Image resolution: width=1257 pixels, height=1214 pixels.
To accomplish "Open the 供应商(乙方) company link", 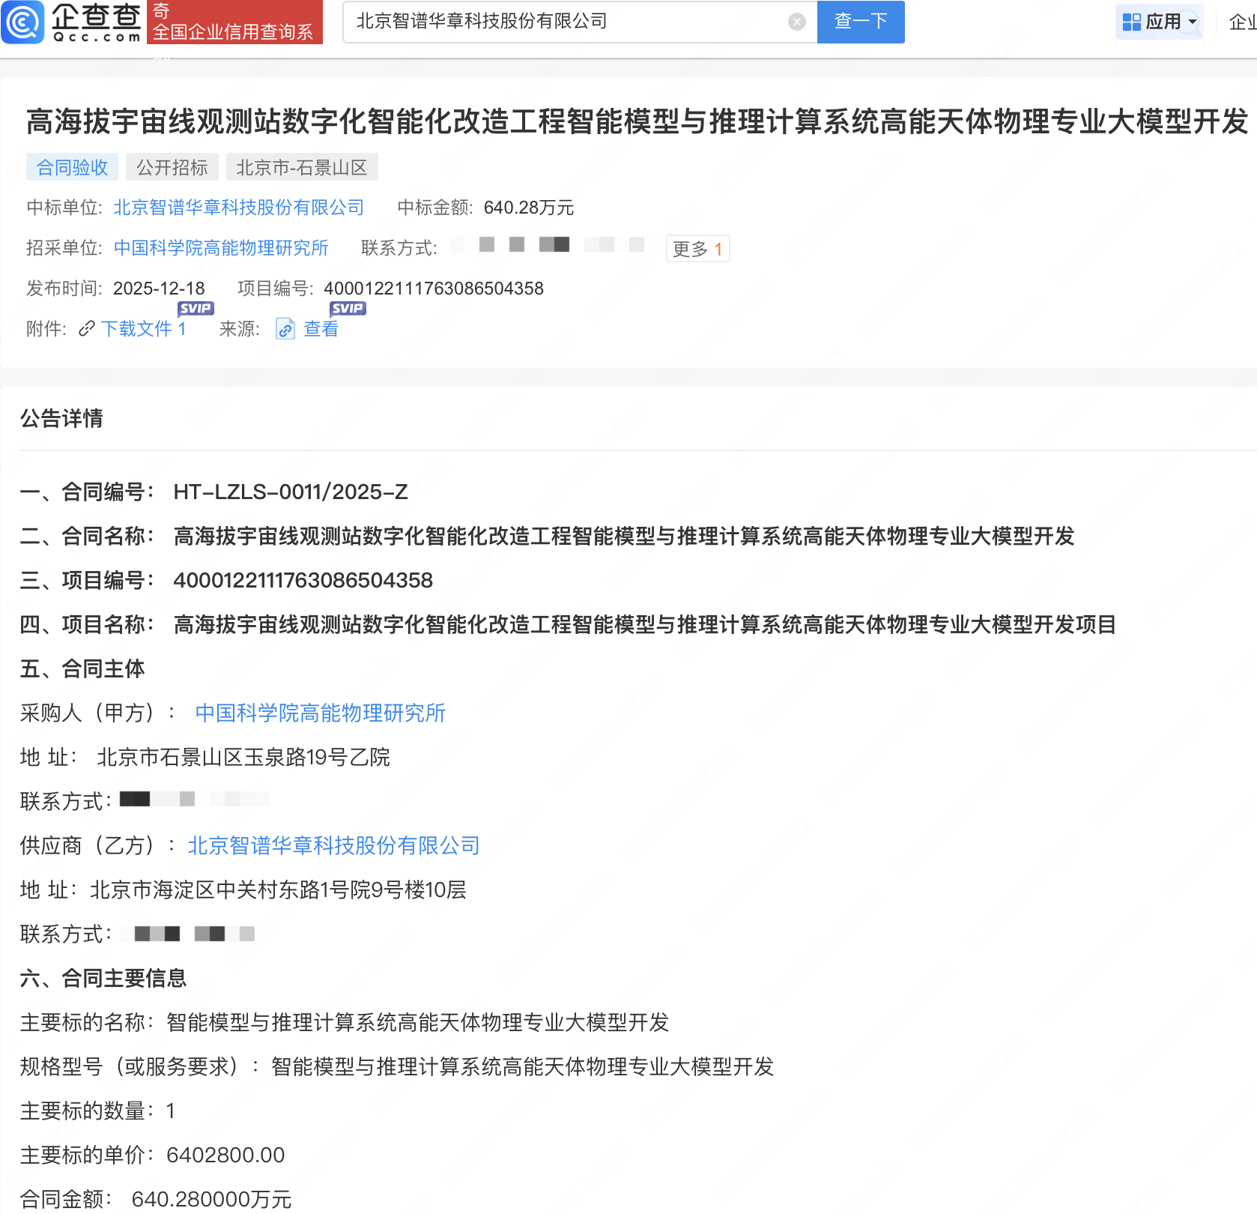I will (333, 845).
